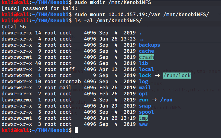
Task: Select the lib directory name
Action: [143, 63]
